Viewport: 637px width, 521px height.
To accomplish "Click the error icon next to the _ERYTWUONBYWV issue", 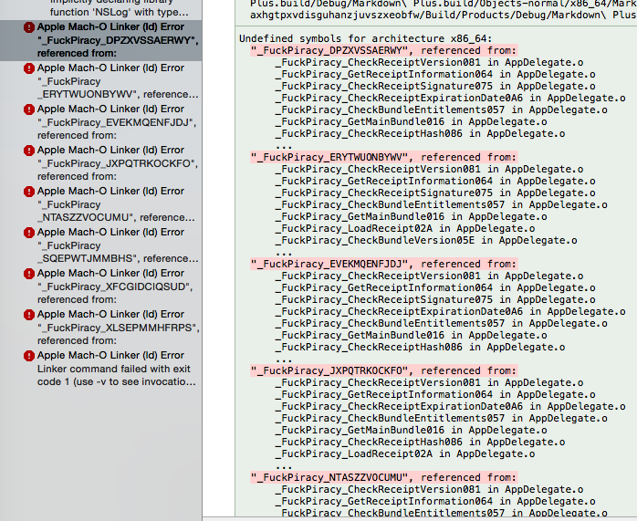I will [29, 68].
